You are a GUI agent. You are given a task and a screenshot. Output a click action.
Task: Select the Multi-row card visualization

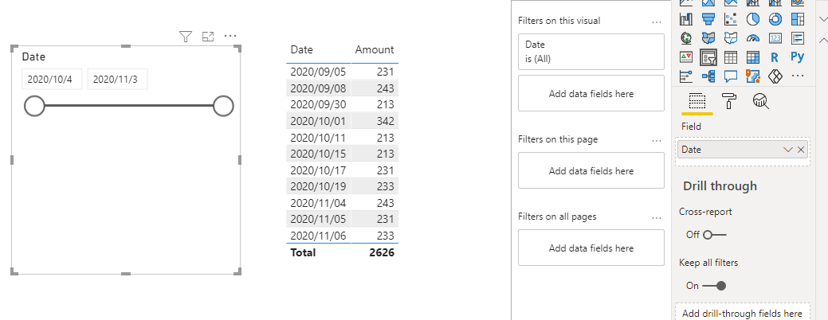click(798, 38)
